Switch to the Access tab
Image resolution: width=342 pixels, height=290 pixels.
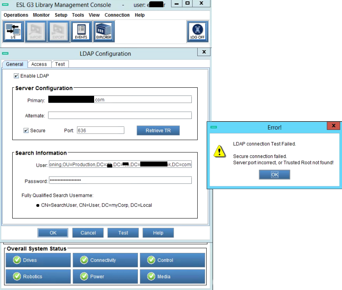coord(39,64)
